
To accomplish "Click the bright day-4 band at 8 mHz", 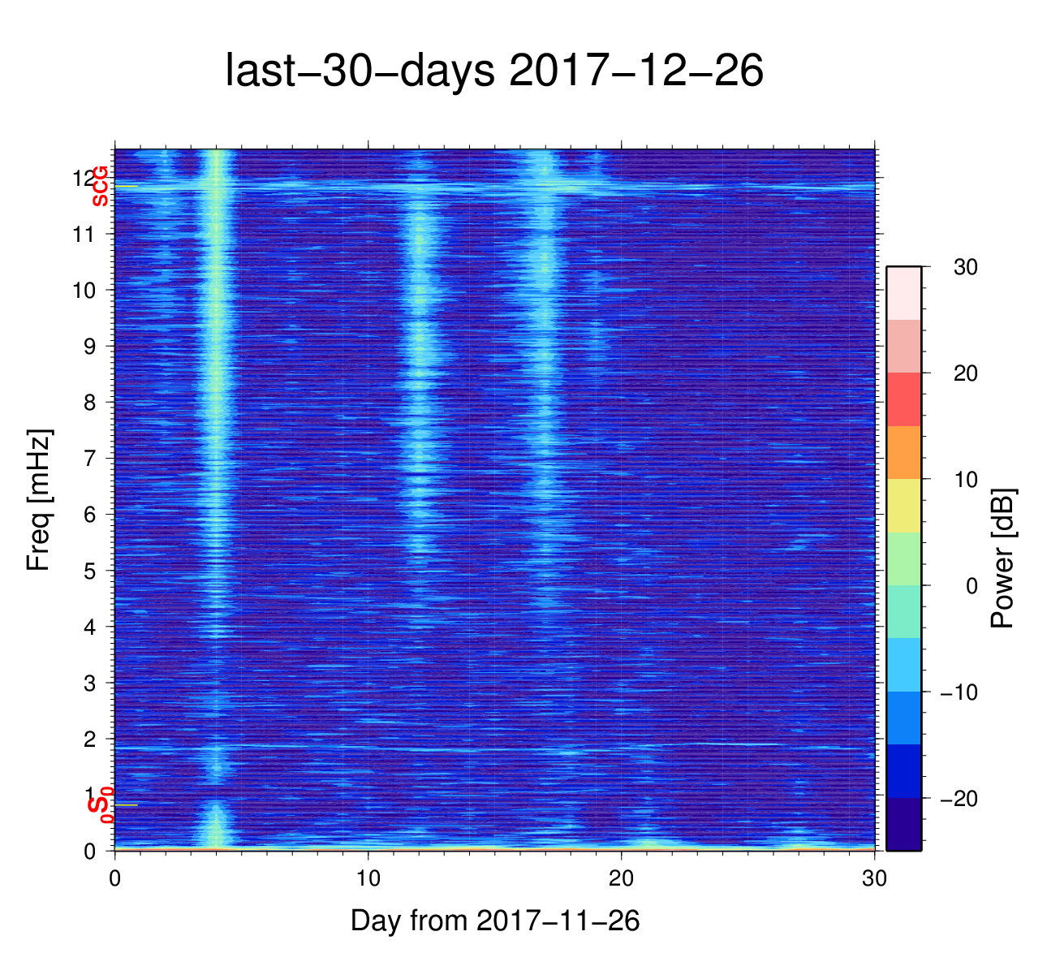I will pyautogui.click(x=216, y=403).
